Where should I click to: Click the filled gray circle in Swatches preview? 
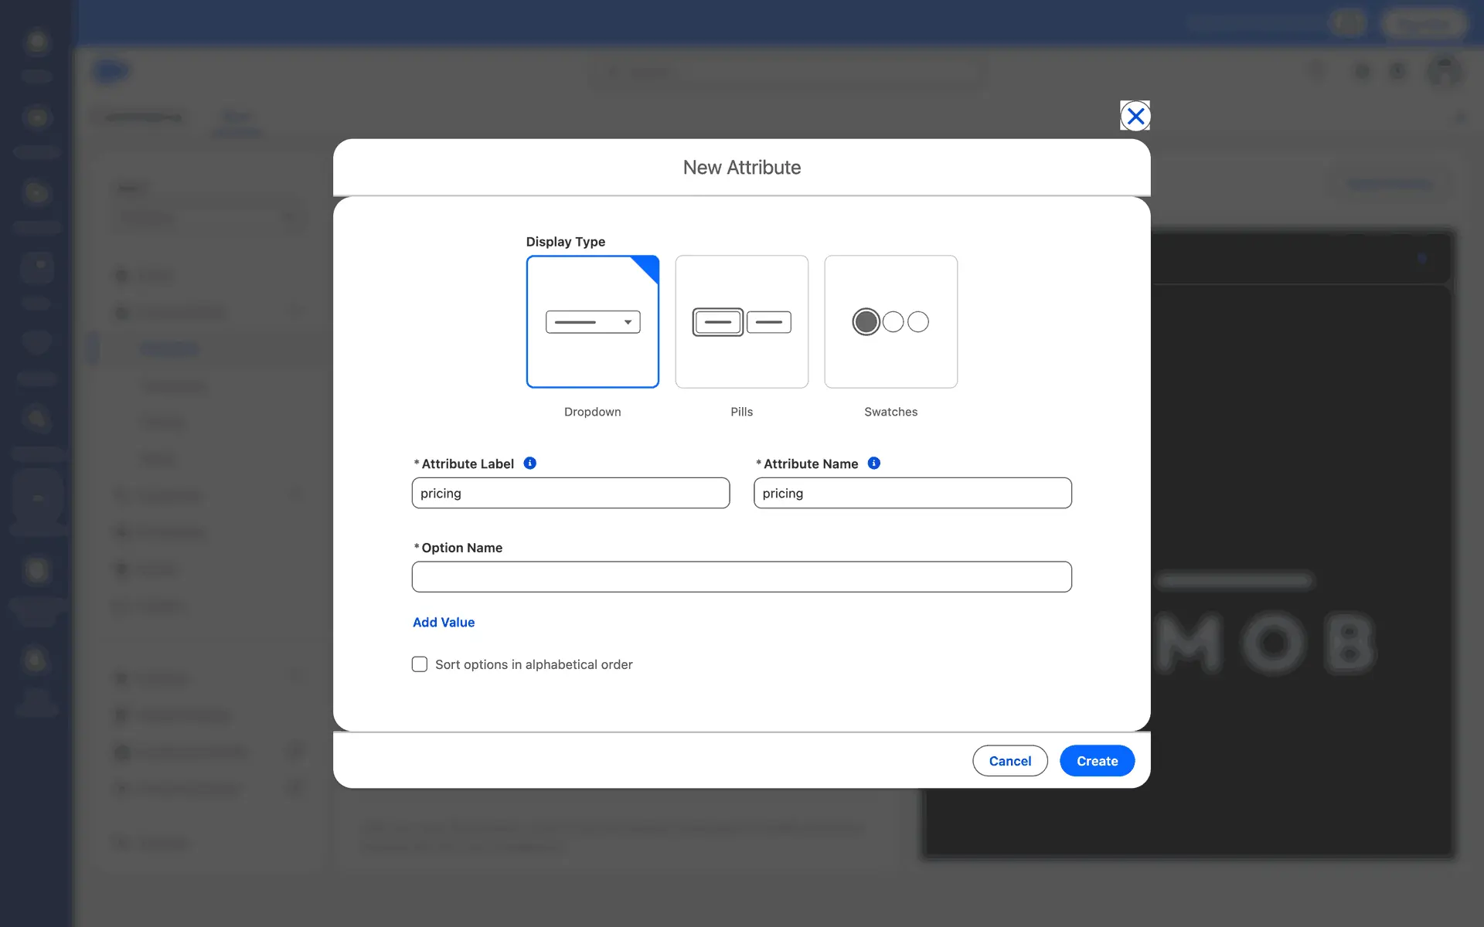click(866, 321)
